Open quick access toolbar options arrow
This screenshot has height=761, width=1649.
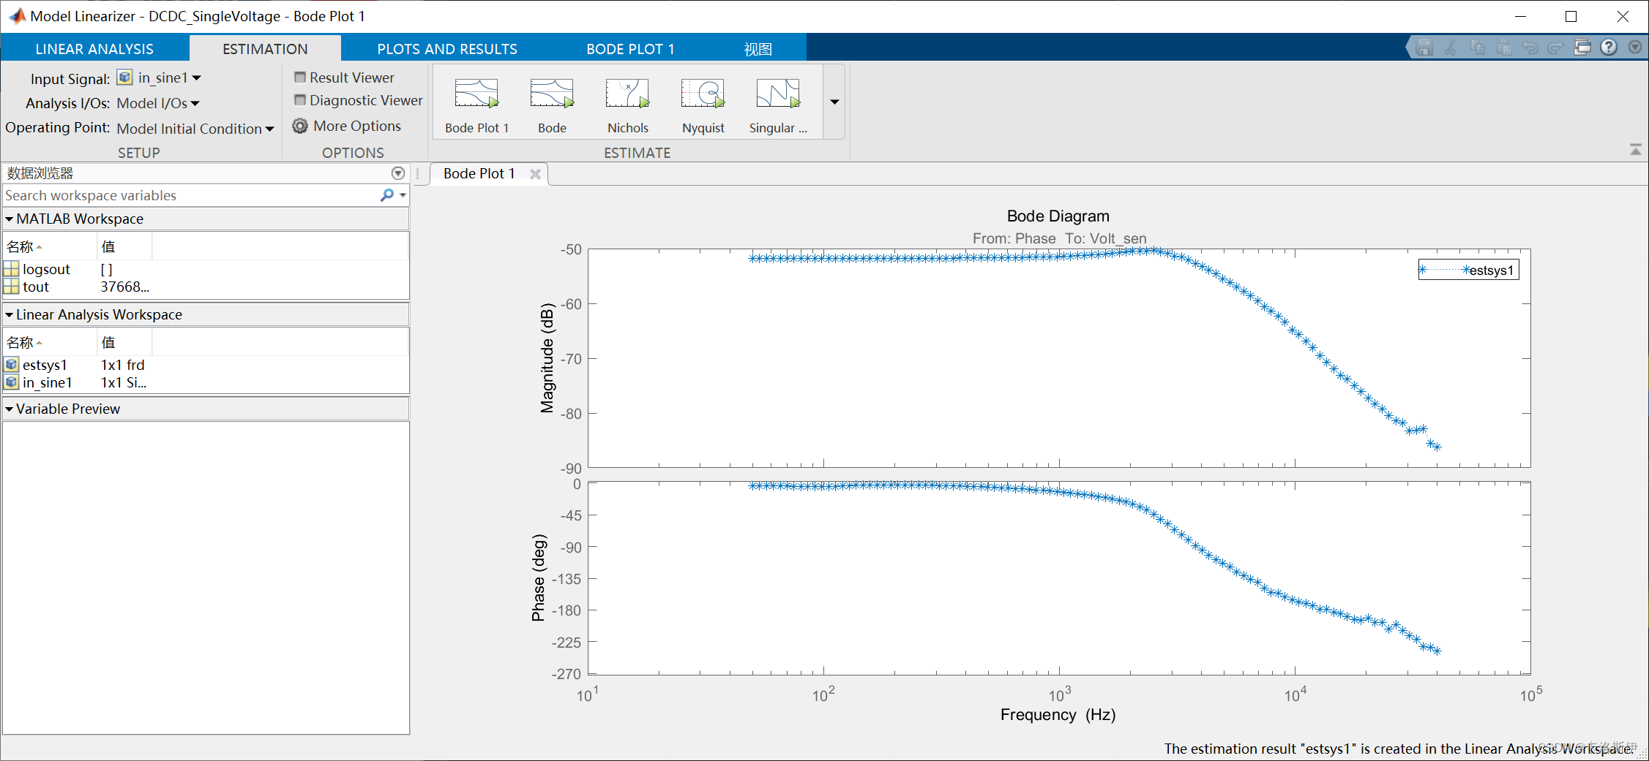pos(1634,48)
